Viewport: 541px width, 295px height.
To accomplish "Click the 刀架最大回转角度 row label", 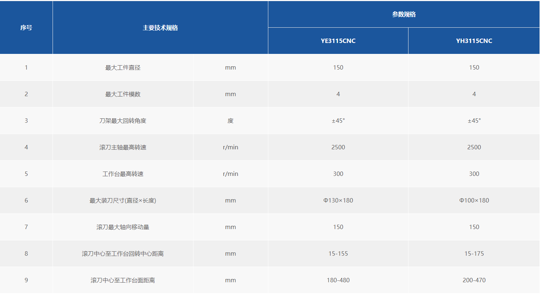I will 123,121.
